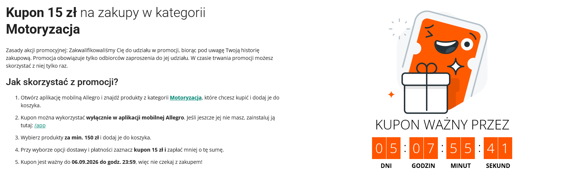
Task: Click the DNI label under countdown
Action: tap(386, 166)
